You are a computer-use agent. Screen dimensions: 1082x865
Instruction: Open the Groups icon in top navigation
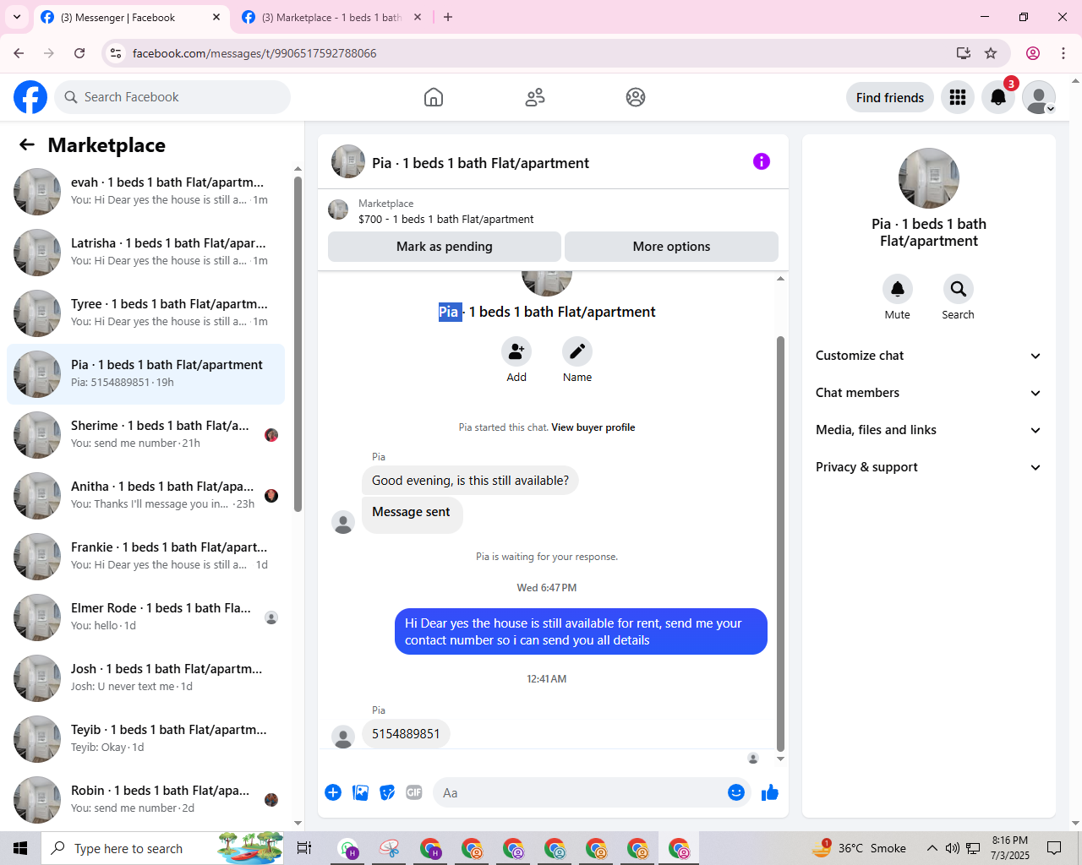click(x=636, y=97)
